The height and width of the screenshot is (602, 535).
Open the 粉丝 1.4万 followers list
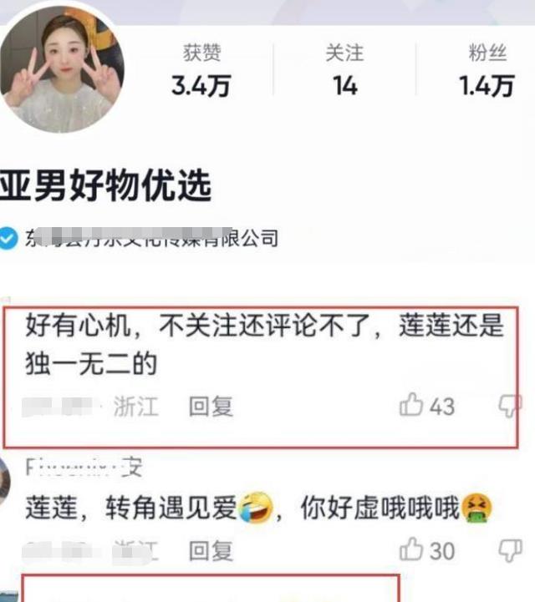coord(487,70)
